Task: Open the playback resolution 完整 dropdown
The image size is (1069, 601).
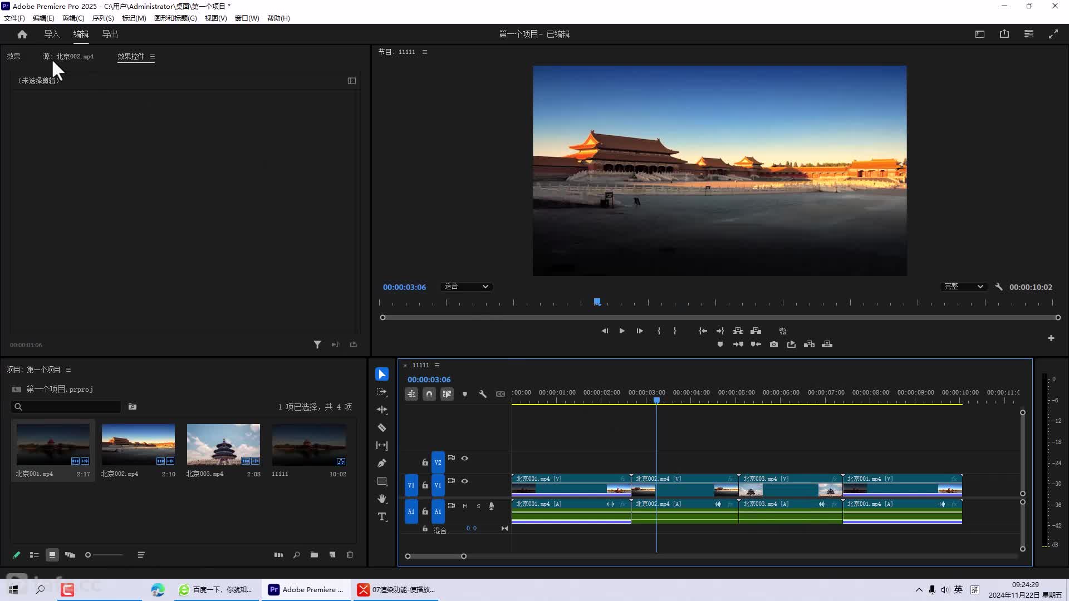Action: tap(964, 287)
